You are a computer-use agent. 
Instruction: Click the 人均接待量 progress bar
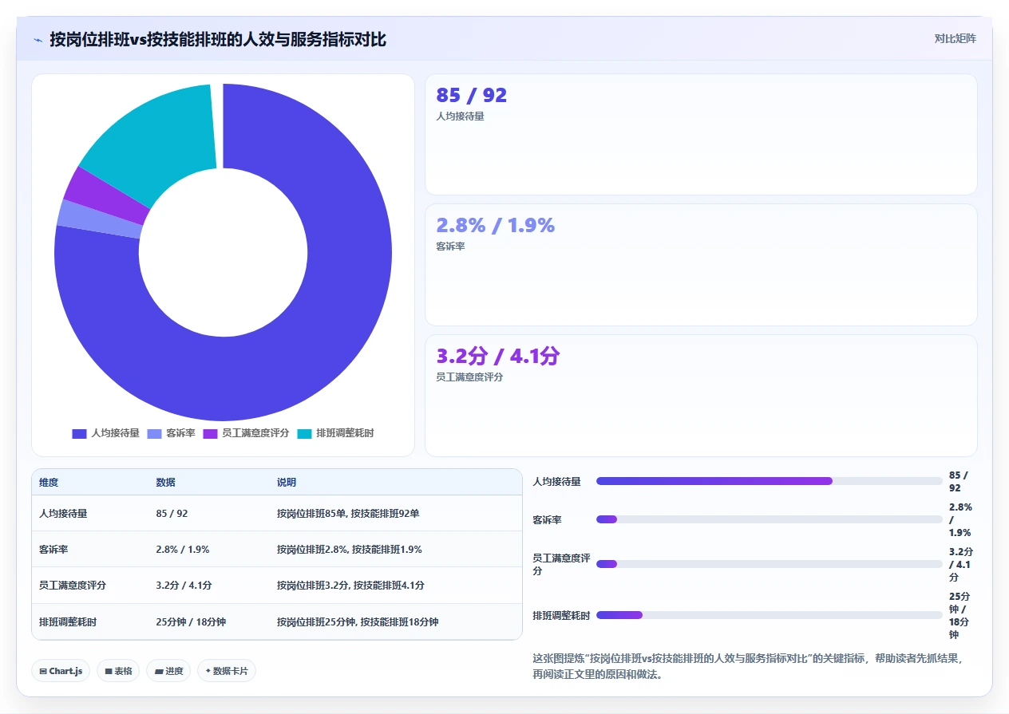pyautogui.click(x=770, y=481)
